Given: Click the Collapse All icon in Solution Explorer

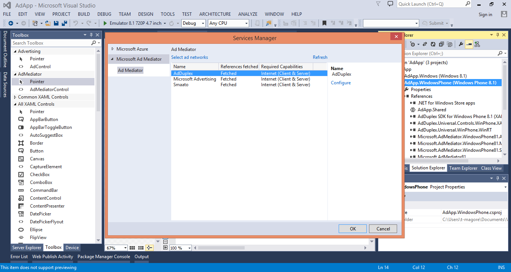Looking at the screenshot, I should coord(441,44).
